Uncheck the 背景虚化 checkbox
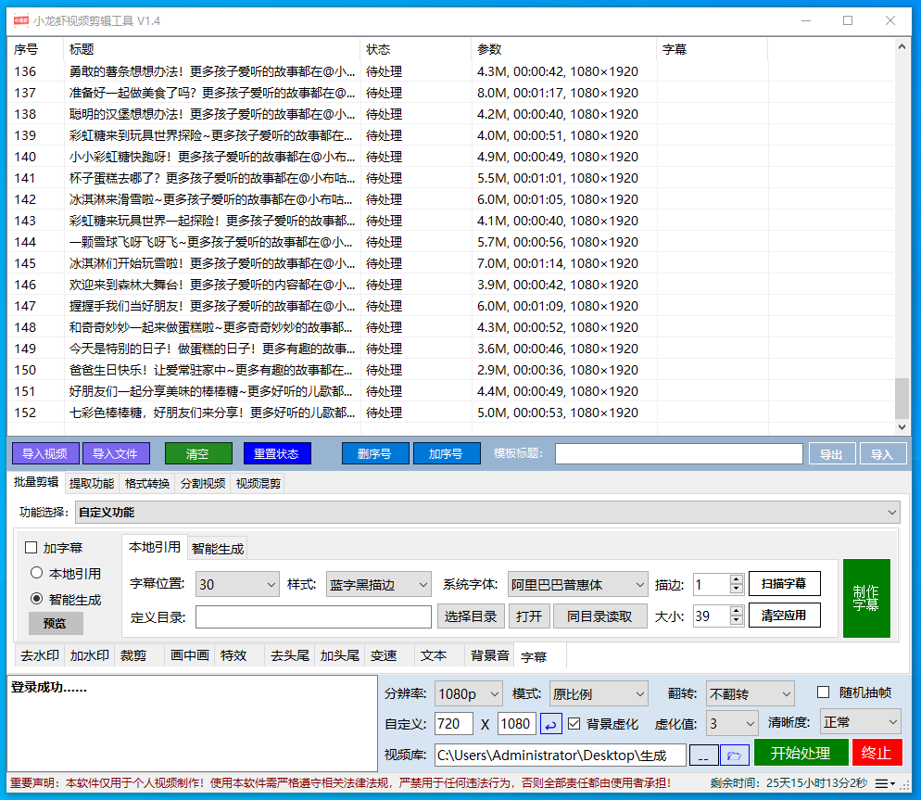This screenshot has width=921, height=800. (x=575, y=722)
